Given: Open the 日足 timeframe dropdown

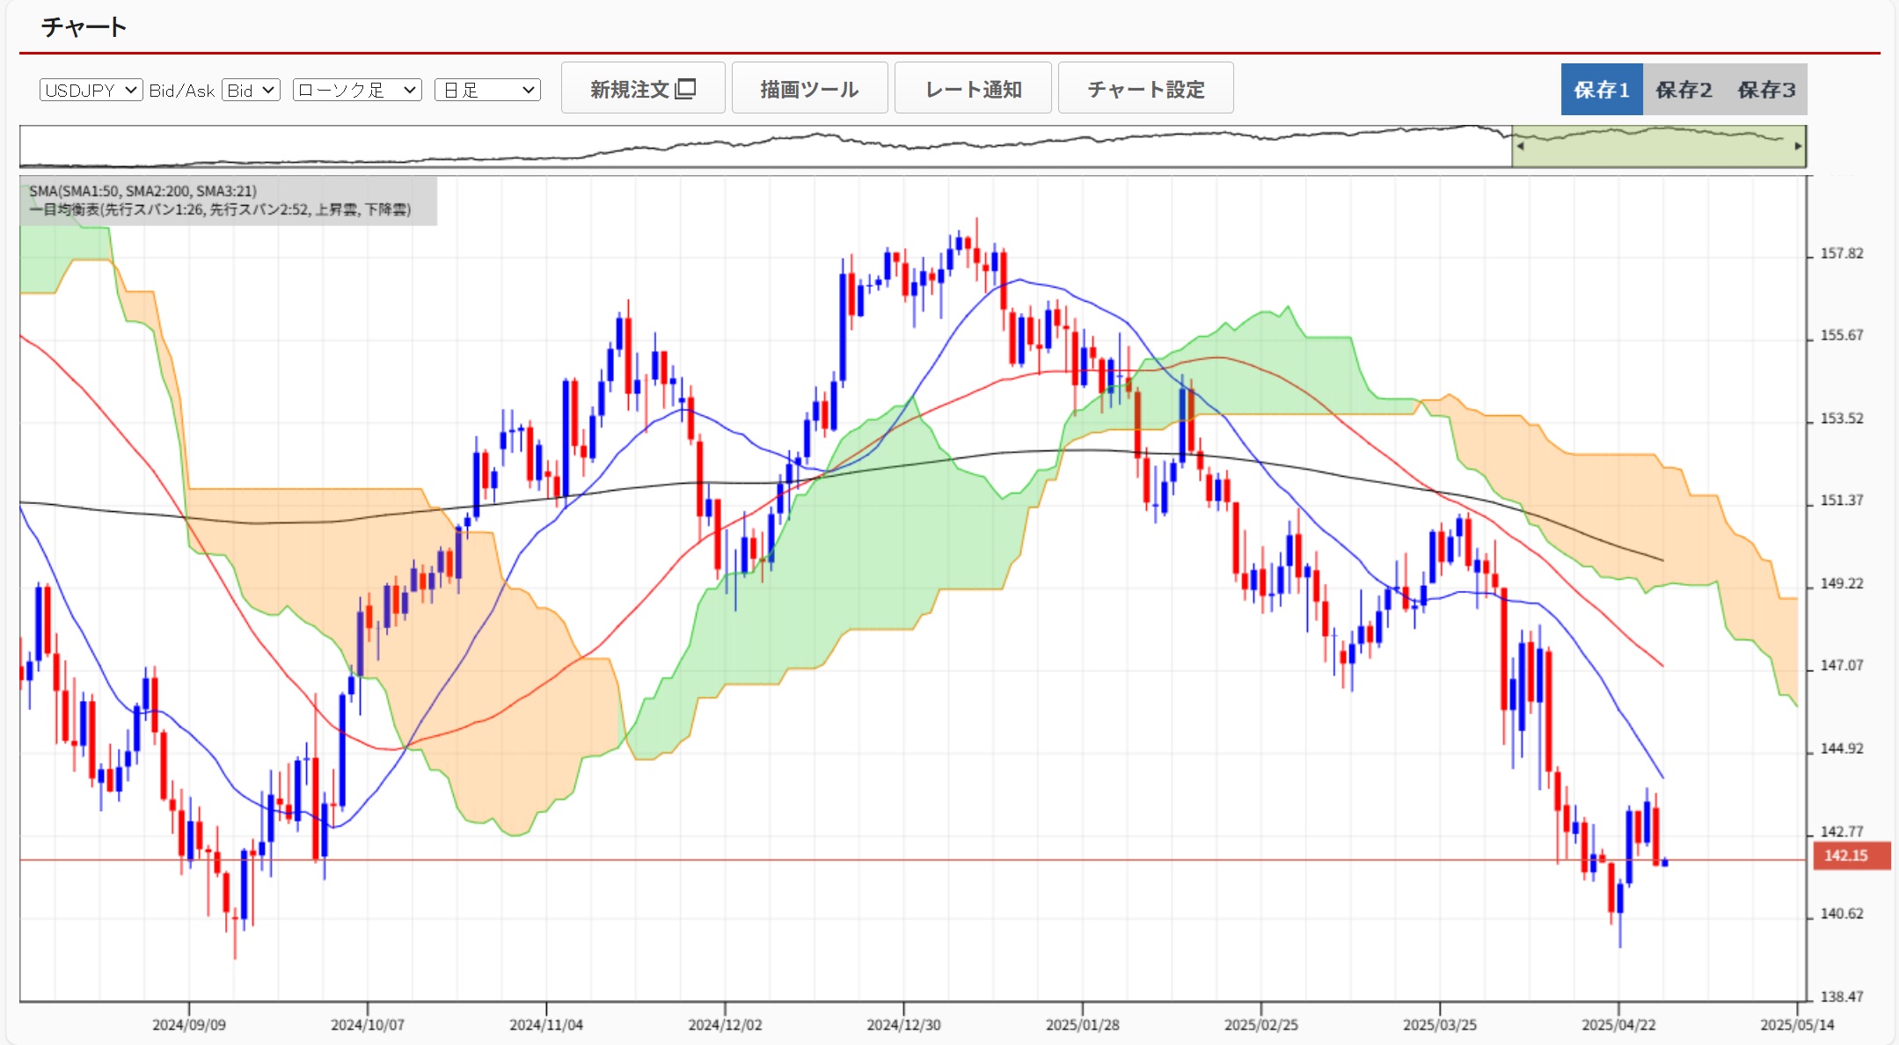Looking at the screenshot, I should pos(487,90).
